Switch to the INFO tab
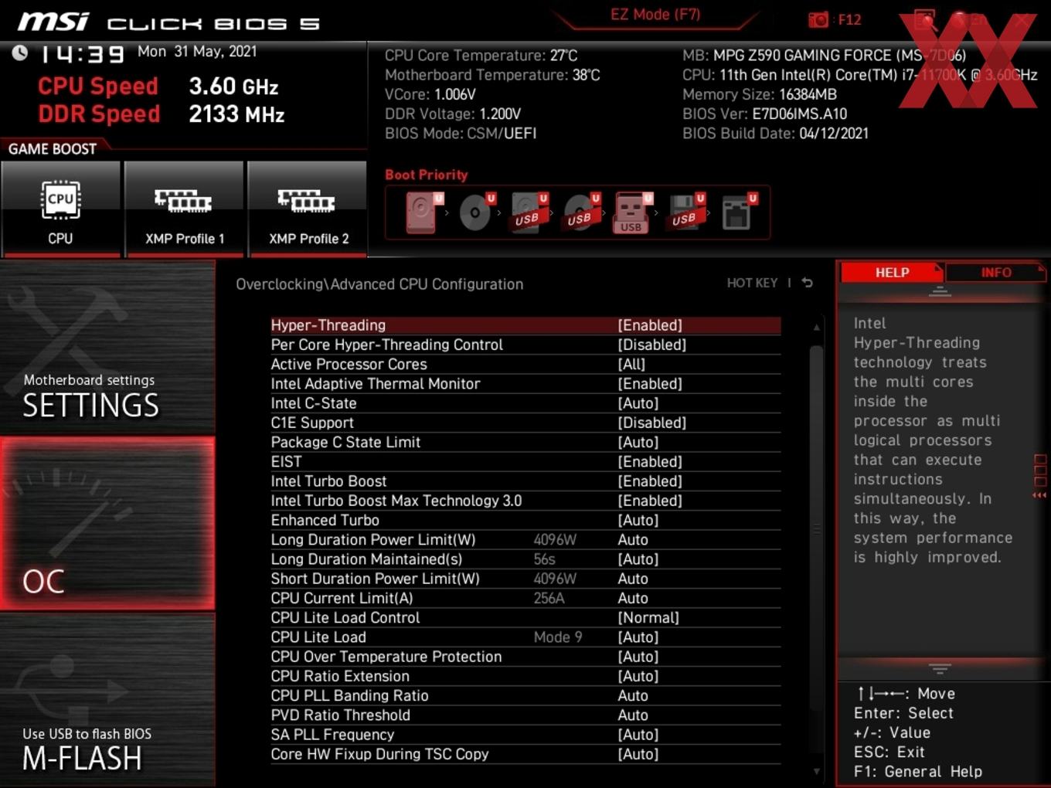The width and height of the screenshot is (1051, 788). (x=996, y=273)
